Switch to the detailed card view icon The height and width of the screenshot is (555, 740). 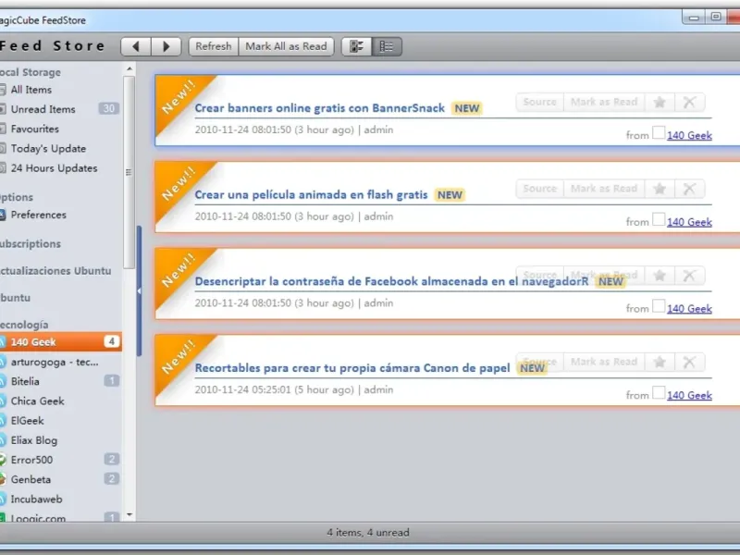click(x=356, y=46)
